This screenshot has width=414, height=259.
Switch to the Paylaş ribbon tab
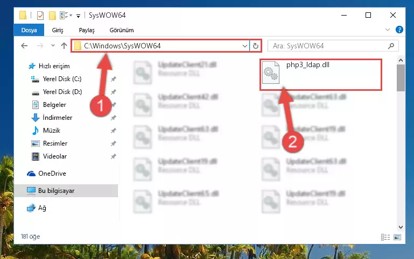pos(87,30)
